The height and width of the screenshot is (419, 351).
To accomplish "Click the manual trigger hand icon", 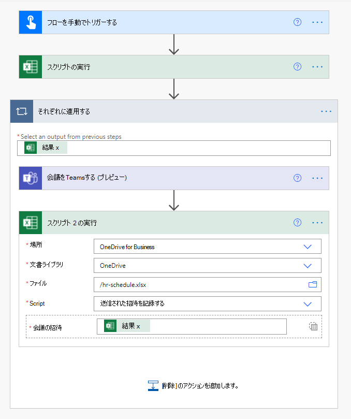I will 30,22.
